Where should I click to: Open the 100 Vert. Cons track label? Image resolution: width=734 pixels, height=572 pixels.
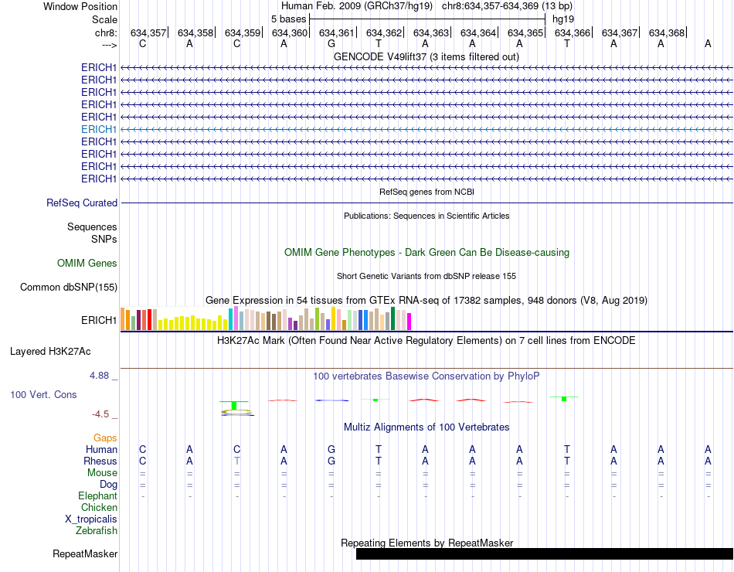(x=43, y=394)
